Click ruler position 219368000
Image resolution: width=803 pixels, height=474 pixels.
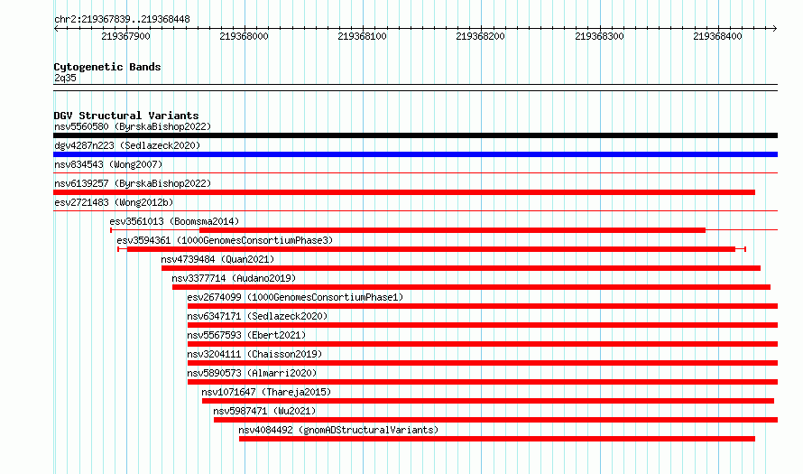[x=244, y=36]
